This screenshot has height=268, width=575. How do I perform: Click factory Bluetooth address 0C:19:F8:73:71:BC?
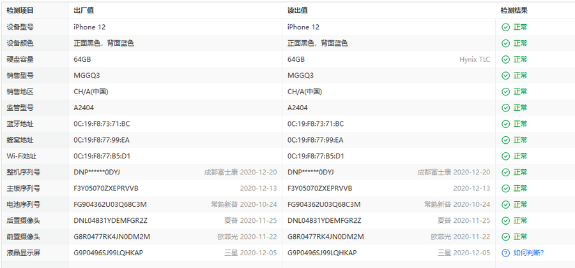click(102, 123)
